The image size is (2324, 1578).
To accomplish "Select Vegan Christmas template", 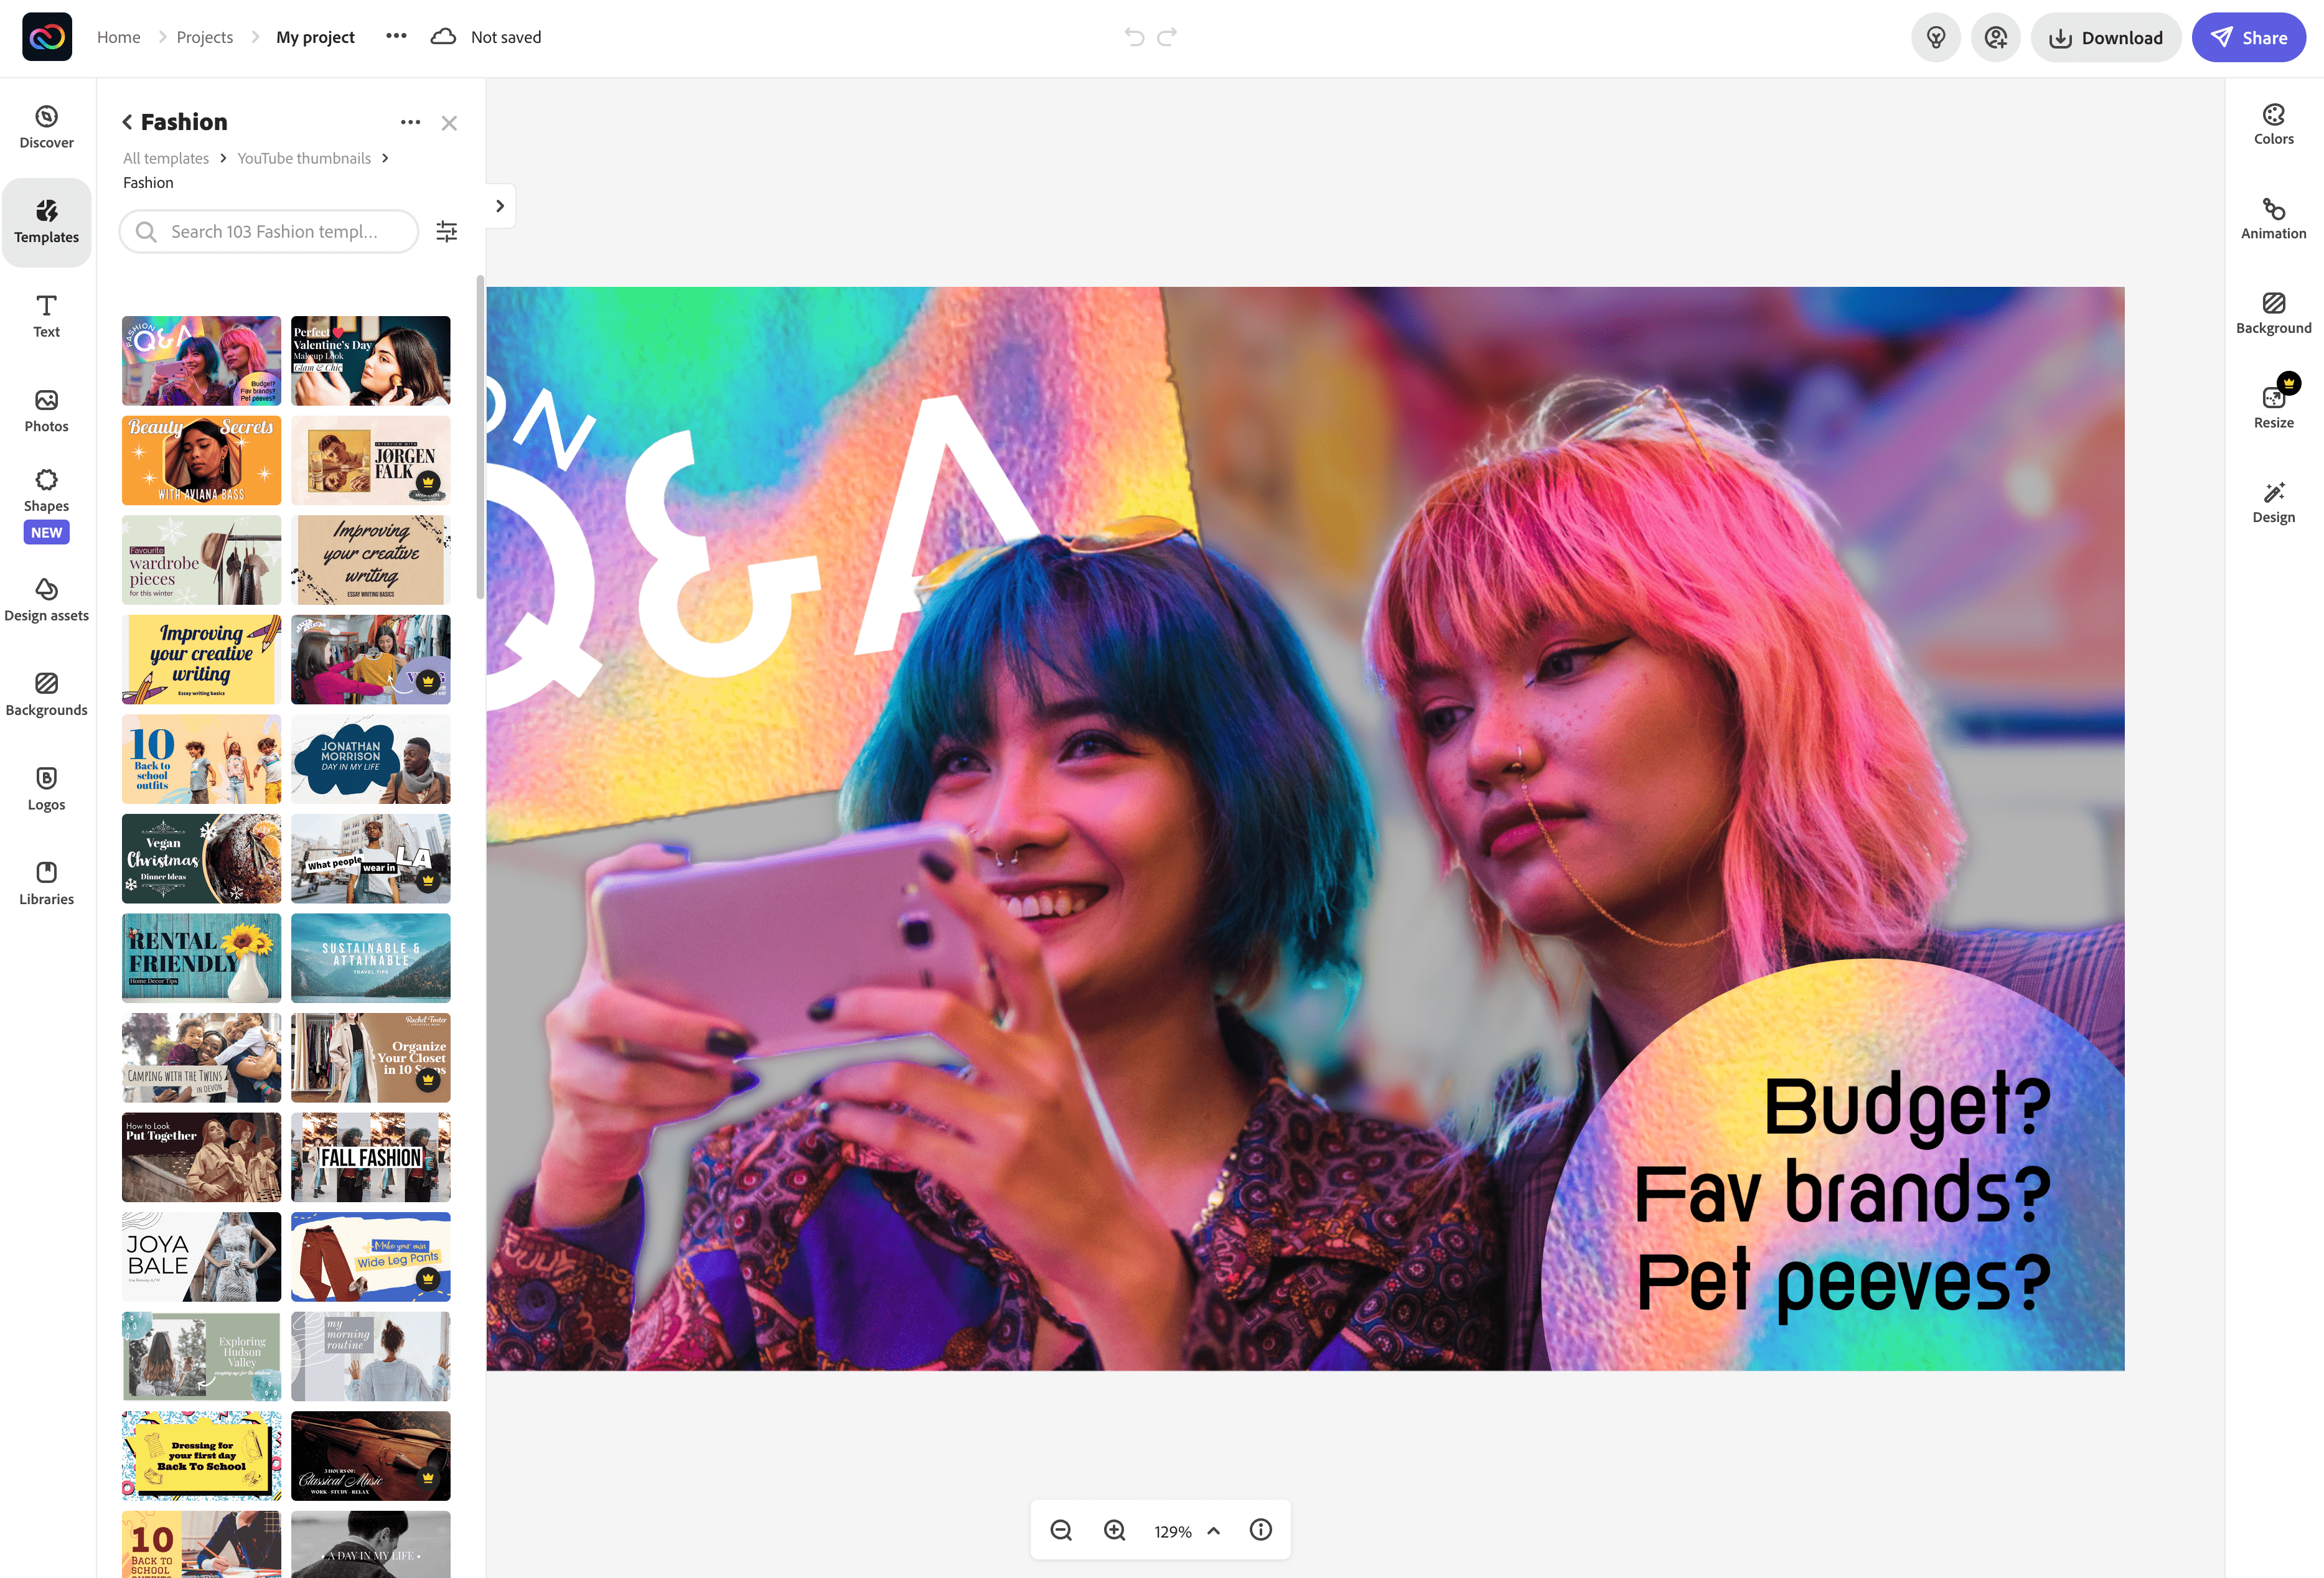I will (x=201, y=859).
